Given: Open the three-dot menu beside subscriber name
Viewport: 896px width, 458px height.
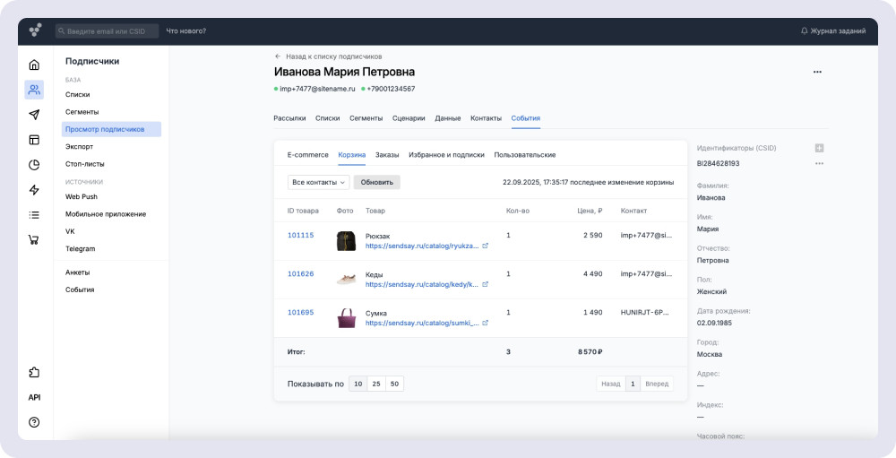Looking at the screenshot, I should 817,72.
